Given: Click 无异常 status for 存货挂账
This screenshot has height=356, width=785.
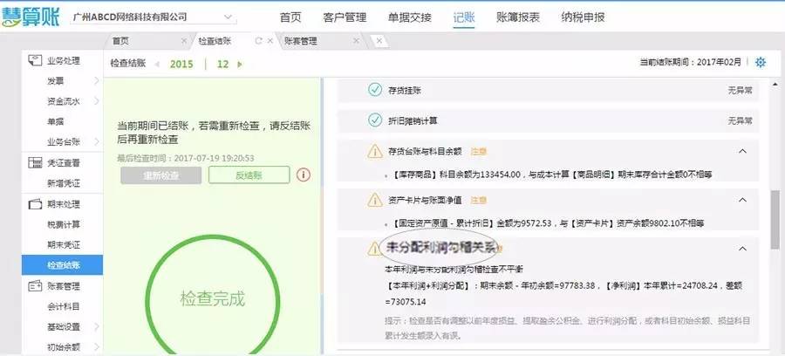Looking at the screenshot, I should click(740, 91).
